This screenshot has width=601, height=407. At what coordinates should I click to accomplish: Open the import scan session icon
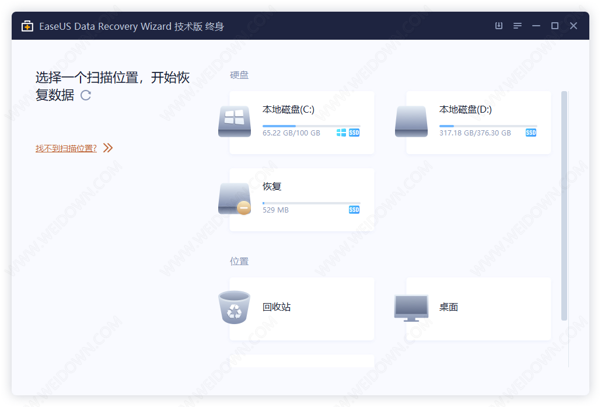pos(499,26)
